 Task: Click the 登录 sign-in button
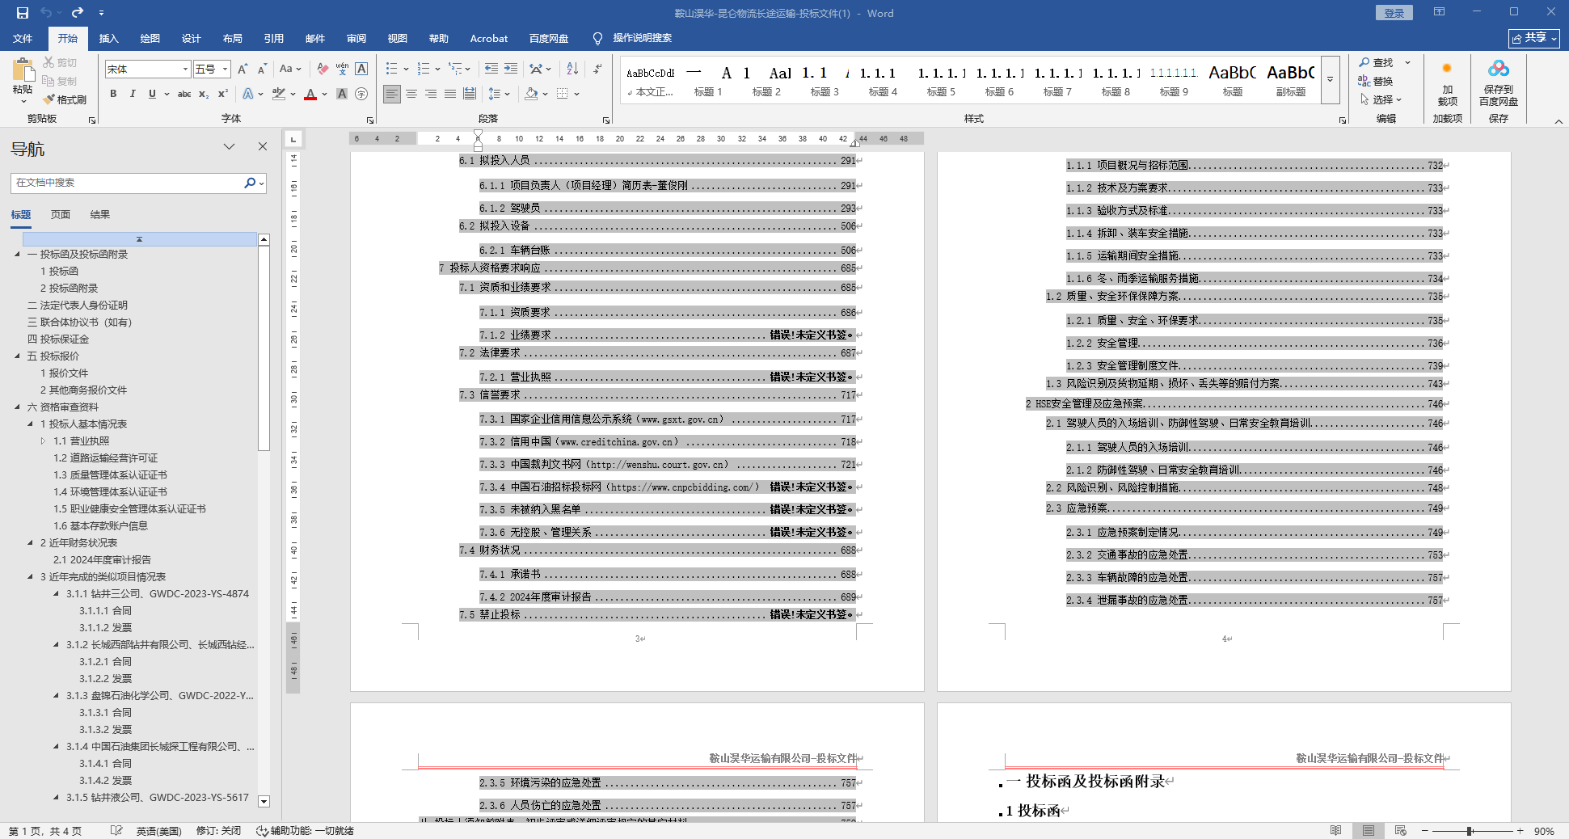[1394, 13]
